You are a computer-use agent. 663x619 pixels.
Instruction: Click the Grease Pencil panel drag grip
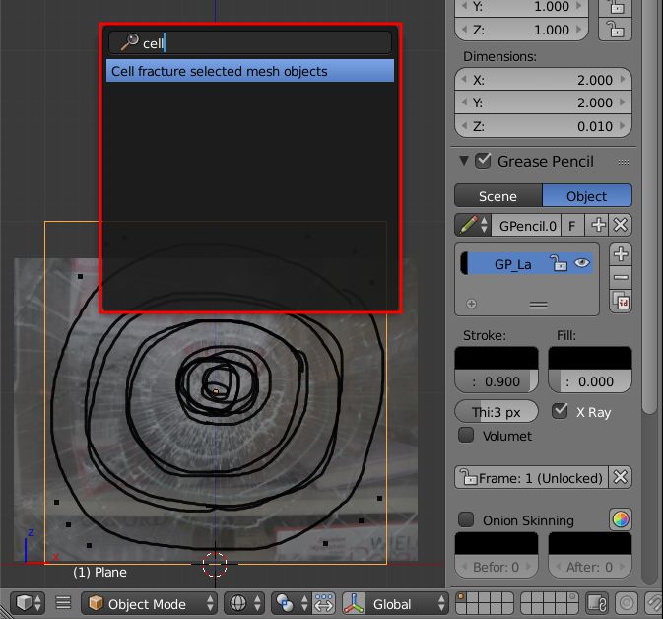click(x=624, y=162)
